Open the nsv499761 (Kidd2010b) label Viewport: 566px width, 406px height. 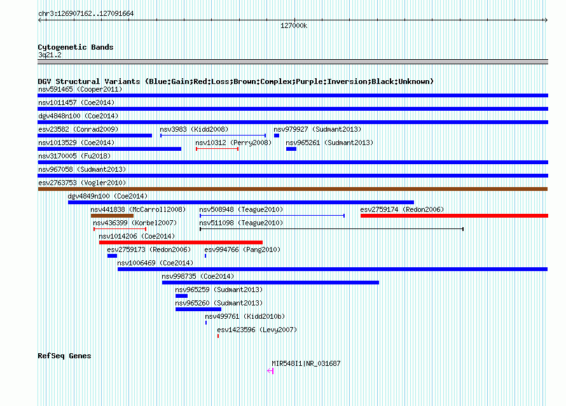click(x=245, y=316)
